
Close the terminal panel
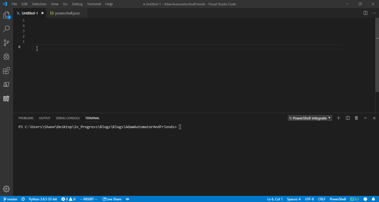click(374, 118)
